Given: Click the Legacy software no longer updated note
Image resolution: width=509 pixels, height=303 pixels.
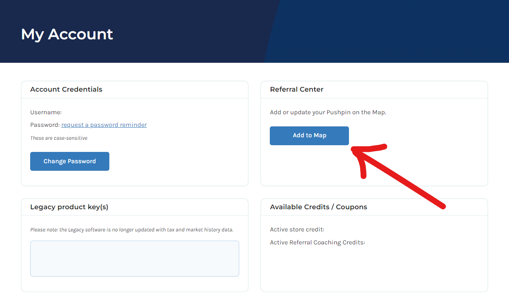Looking at the screenshot, I should (132, 230).
